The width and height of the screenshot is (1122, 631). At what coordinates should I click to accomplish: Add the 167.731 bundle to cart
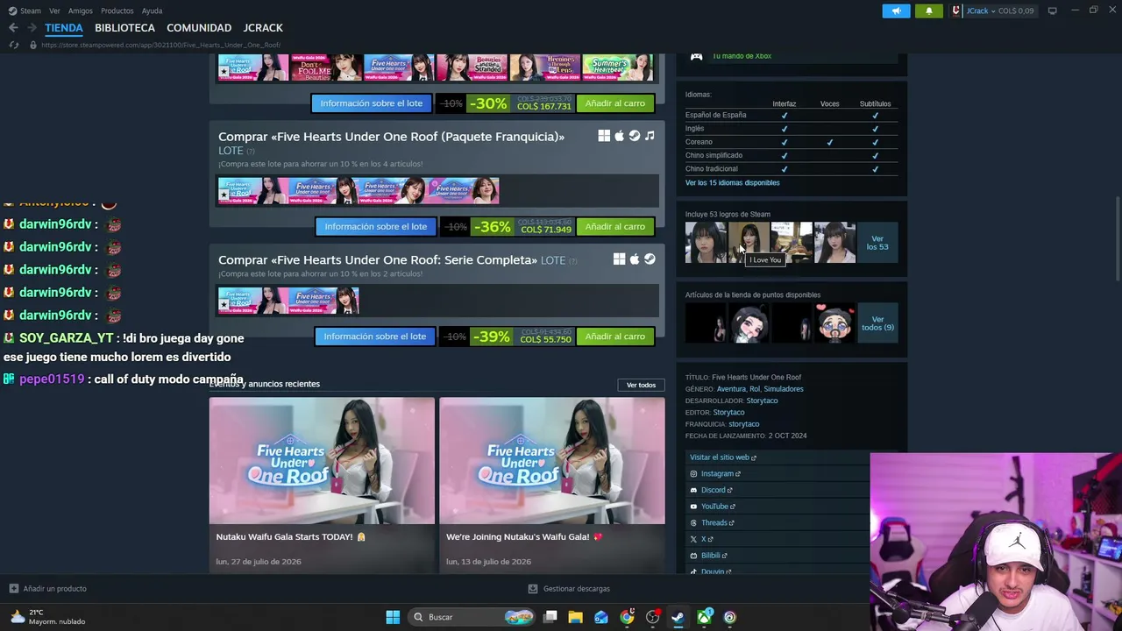click(x=614, y=103)
